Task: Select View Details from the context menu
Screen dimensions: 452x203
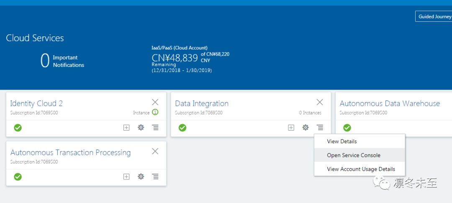Action: [x=342, y=141]
